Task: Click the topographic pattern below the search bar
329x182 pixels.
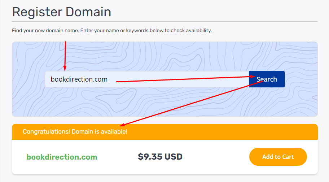Action: [162, 103]
